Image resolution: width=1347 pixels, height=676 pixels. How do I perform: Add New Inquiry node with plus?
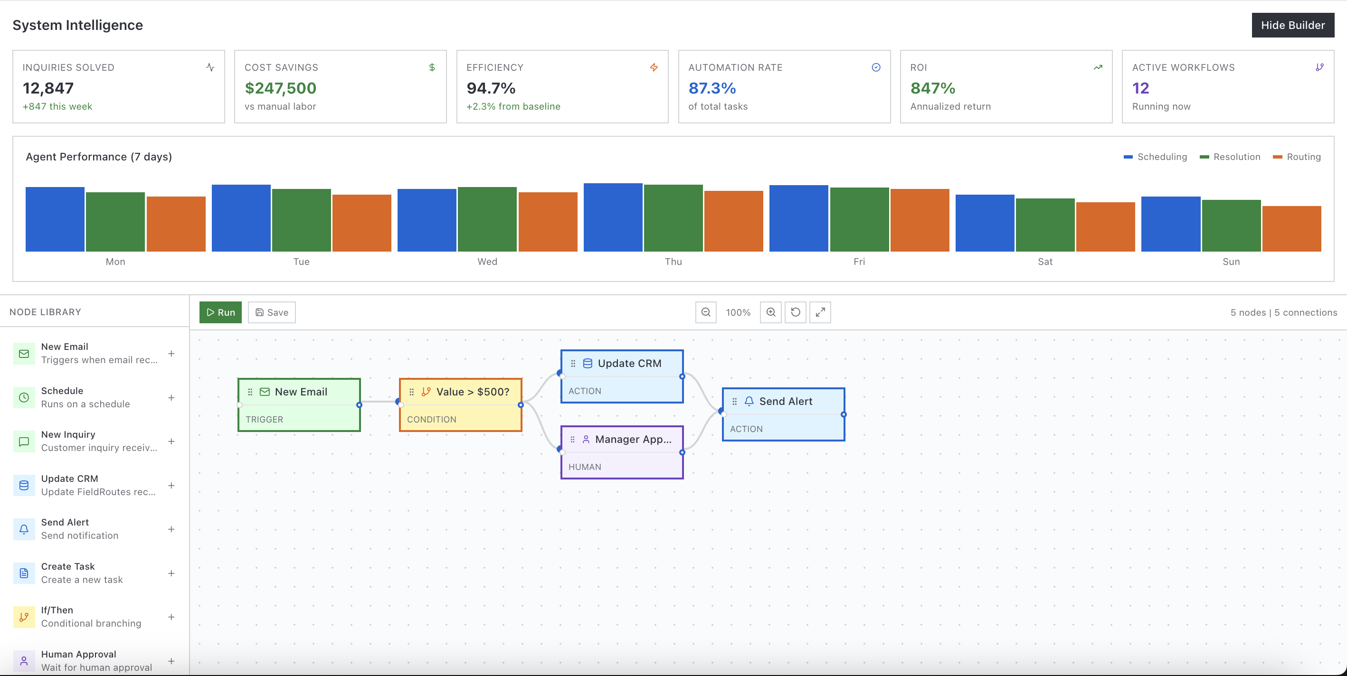(171, 441)
